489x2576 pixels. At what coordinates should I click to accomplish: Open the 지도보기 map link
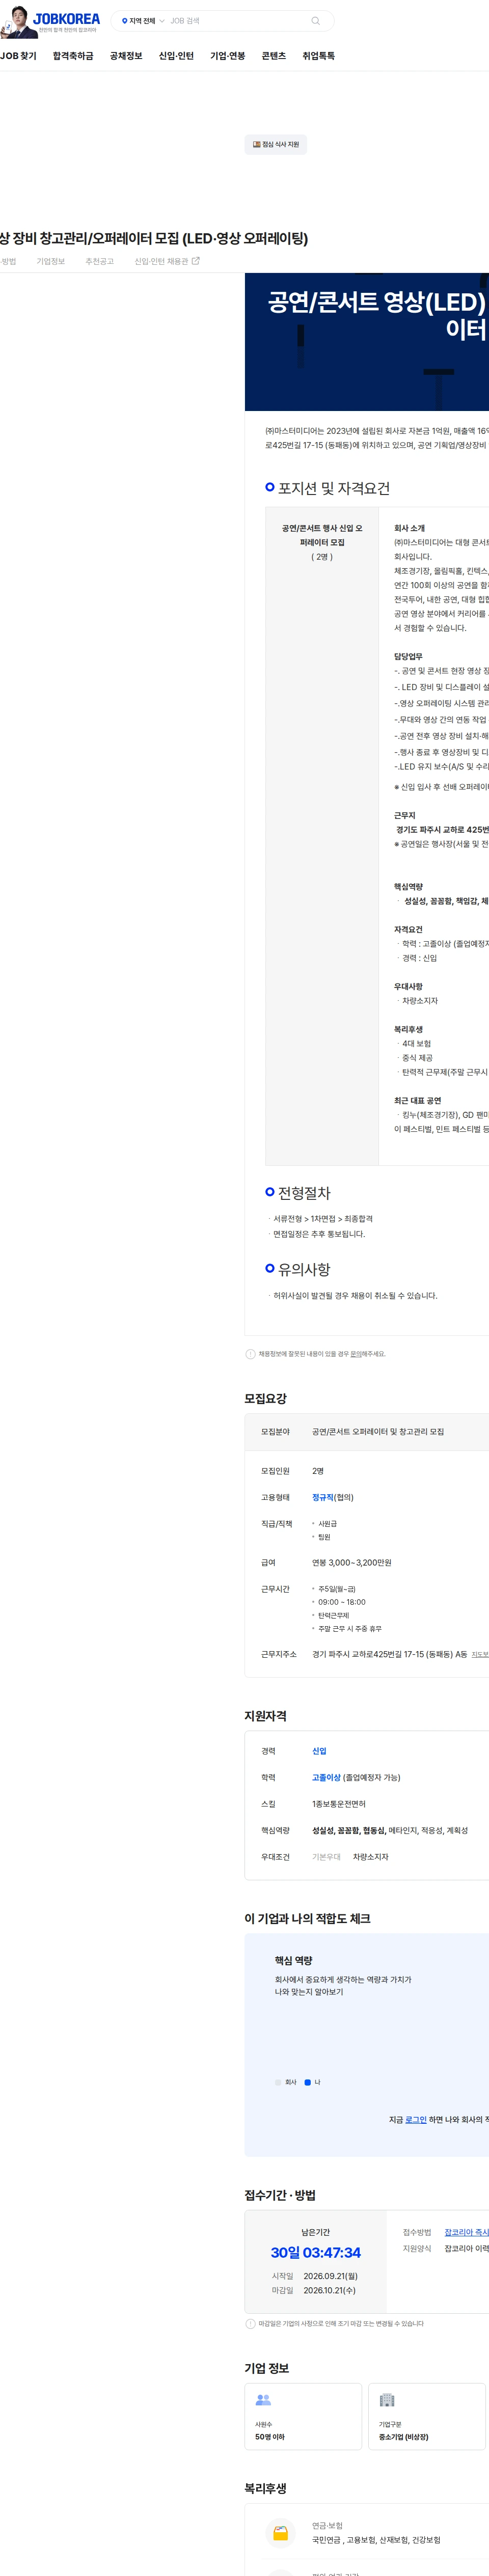pyautogui.click(x=480, y=1654)
